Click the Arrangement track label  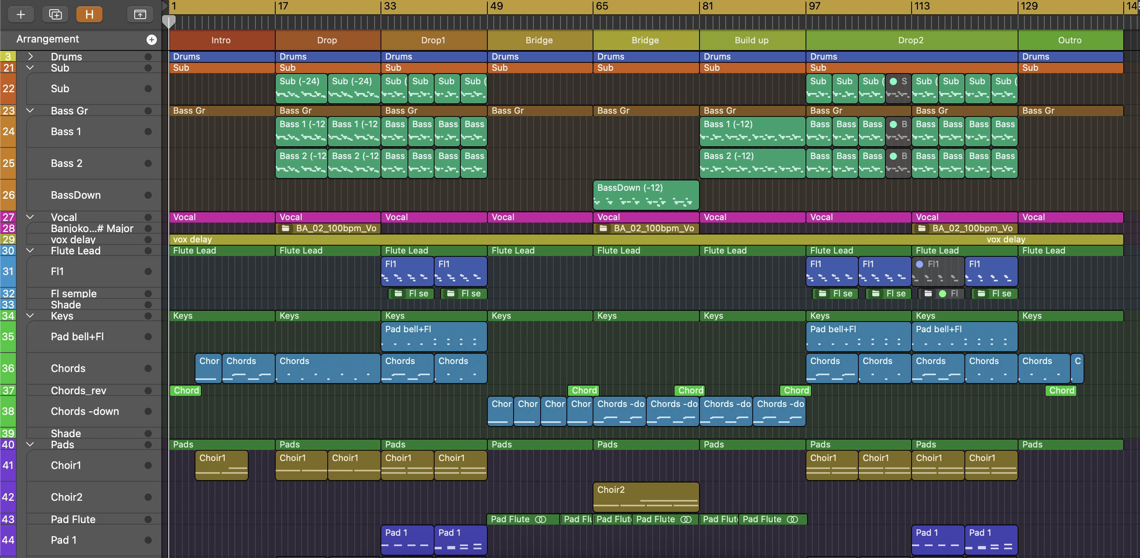[48, 39]
